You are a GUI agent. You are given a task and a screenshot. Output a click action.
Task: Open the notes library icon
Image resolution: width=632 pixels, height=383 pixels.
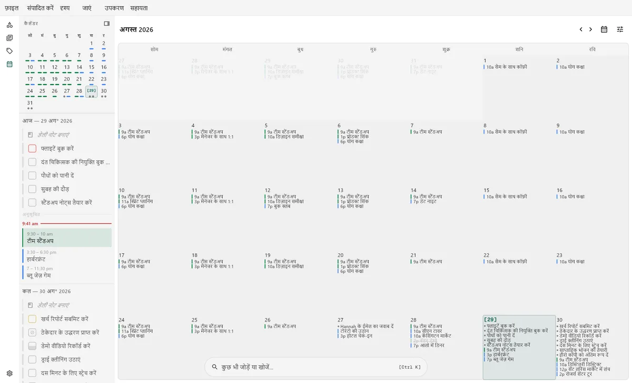tap(9, 38)
